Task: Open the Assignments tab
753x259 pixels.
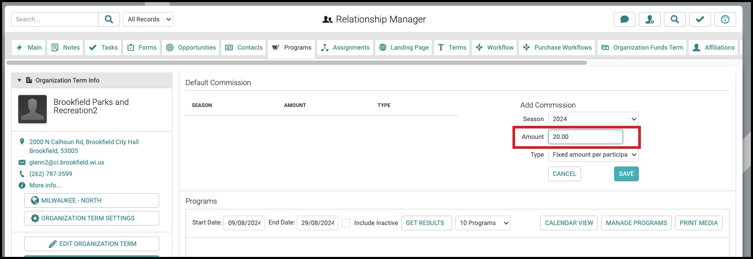Action: [345, 48]
